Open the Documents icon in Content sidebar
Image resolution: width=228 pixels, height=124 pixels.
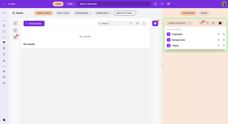point(4,48)
